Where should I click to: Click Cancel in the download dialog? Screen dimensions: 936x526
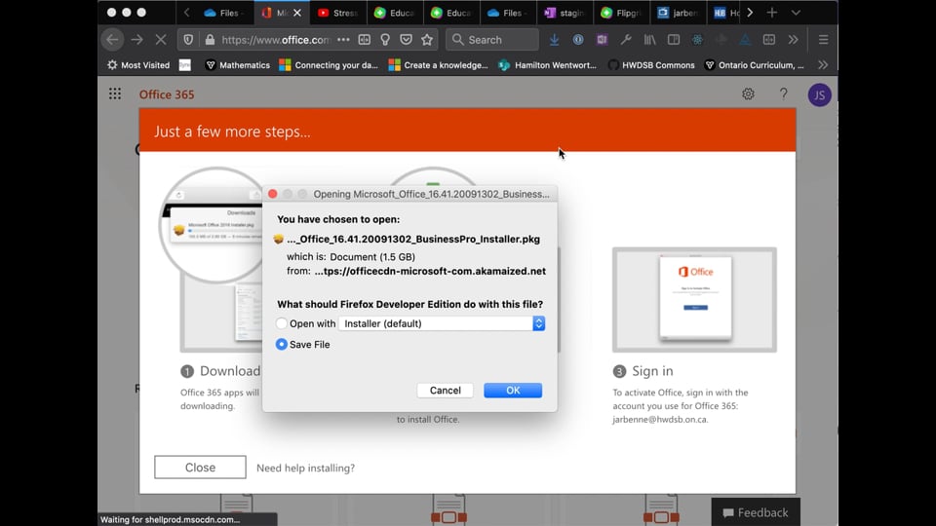[x=446, y=390]
